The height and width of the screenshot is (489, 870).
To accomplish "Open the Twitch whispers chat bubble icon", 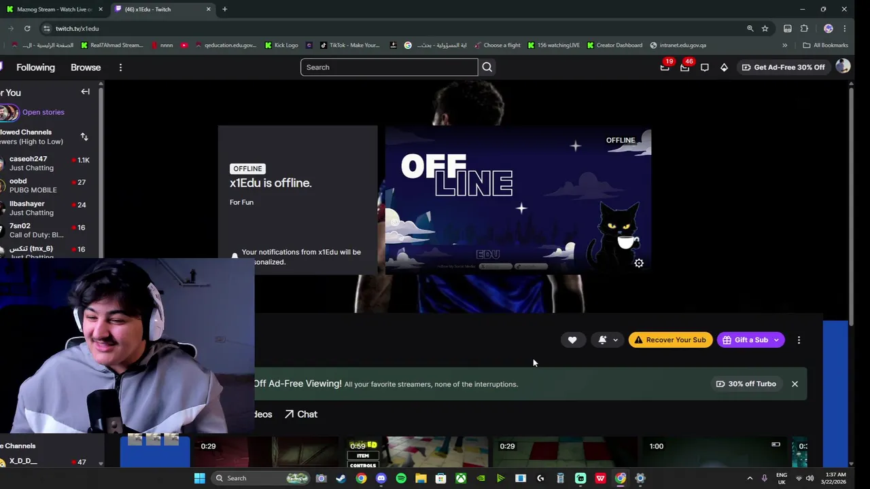I will point(705,67).
